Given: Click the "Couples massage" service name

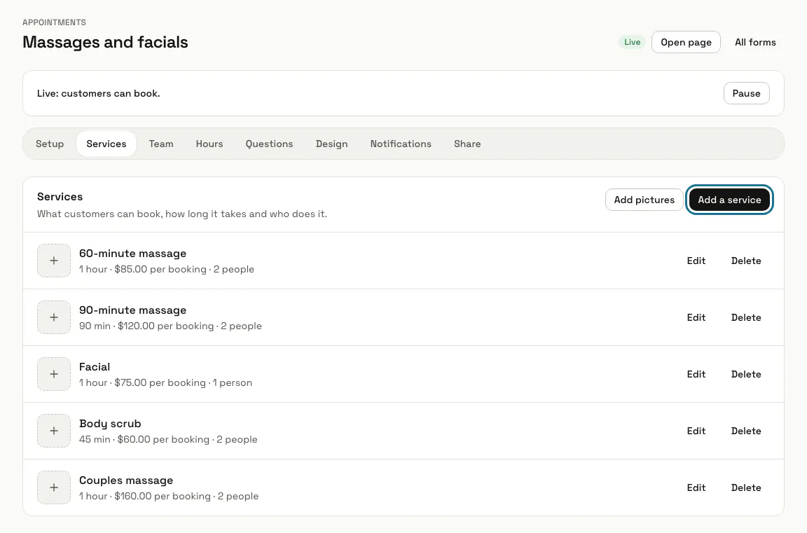Looking at the screenshot, I should [126, 480].
